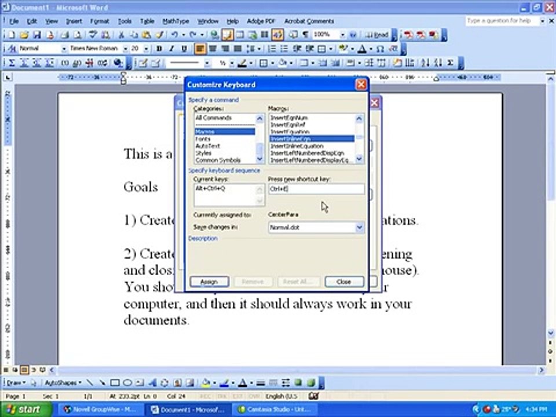
Task: Click the Show/Hide paragraph marks icon
Action: click(305, 35)
